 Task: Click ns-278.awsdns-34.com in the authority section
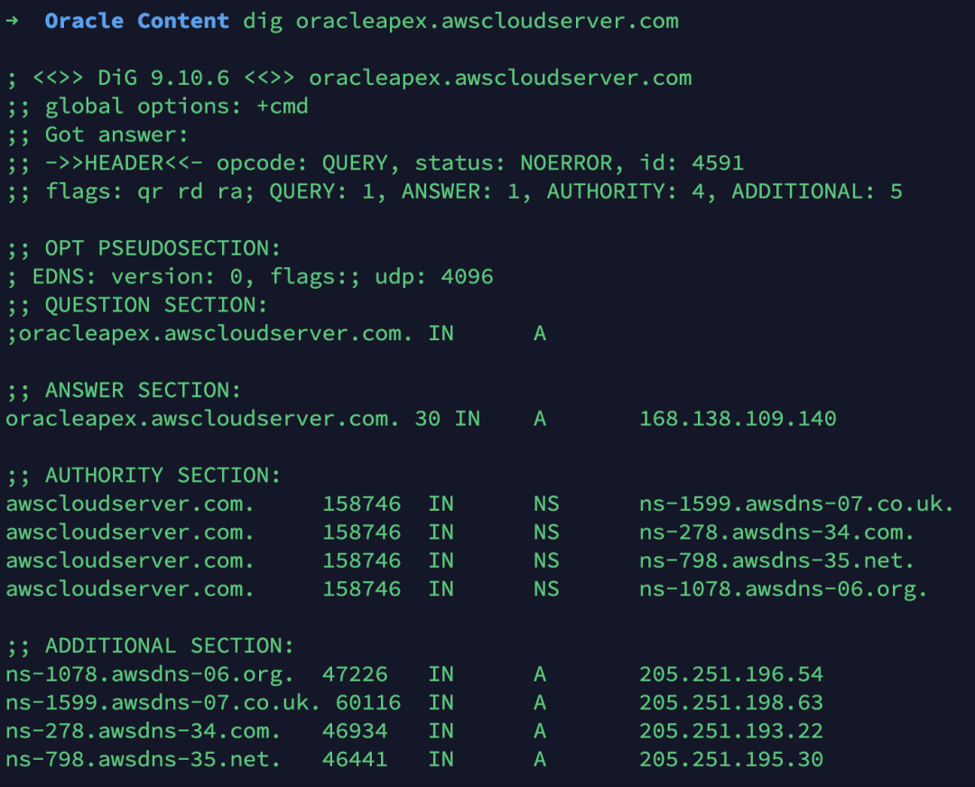click(776, 532)
